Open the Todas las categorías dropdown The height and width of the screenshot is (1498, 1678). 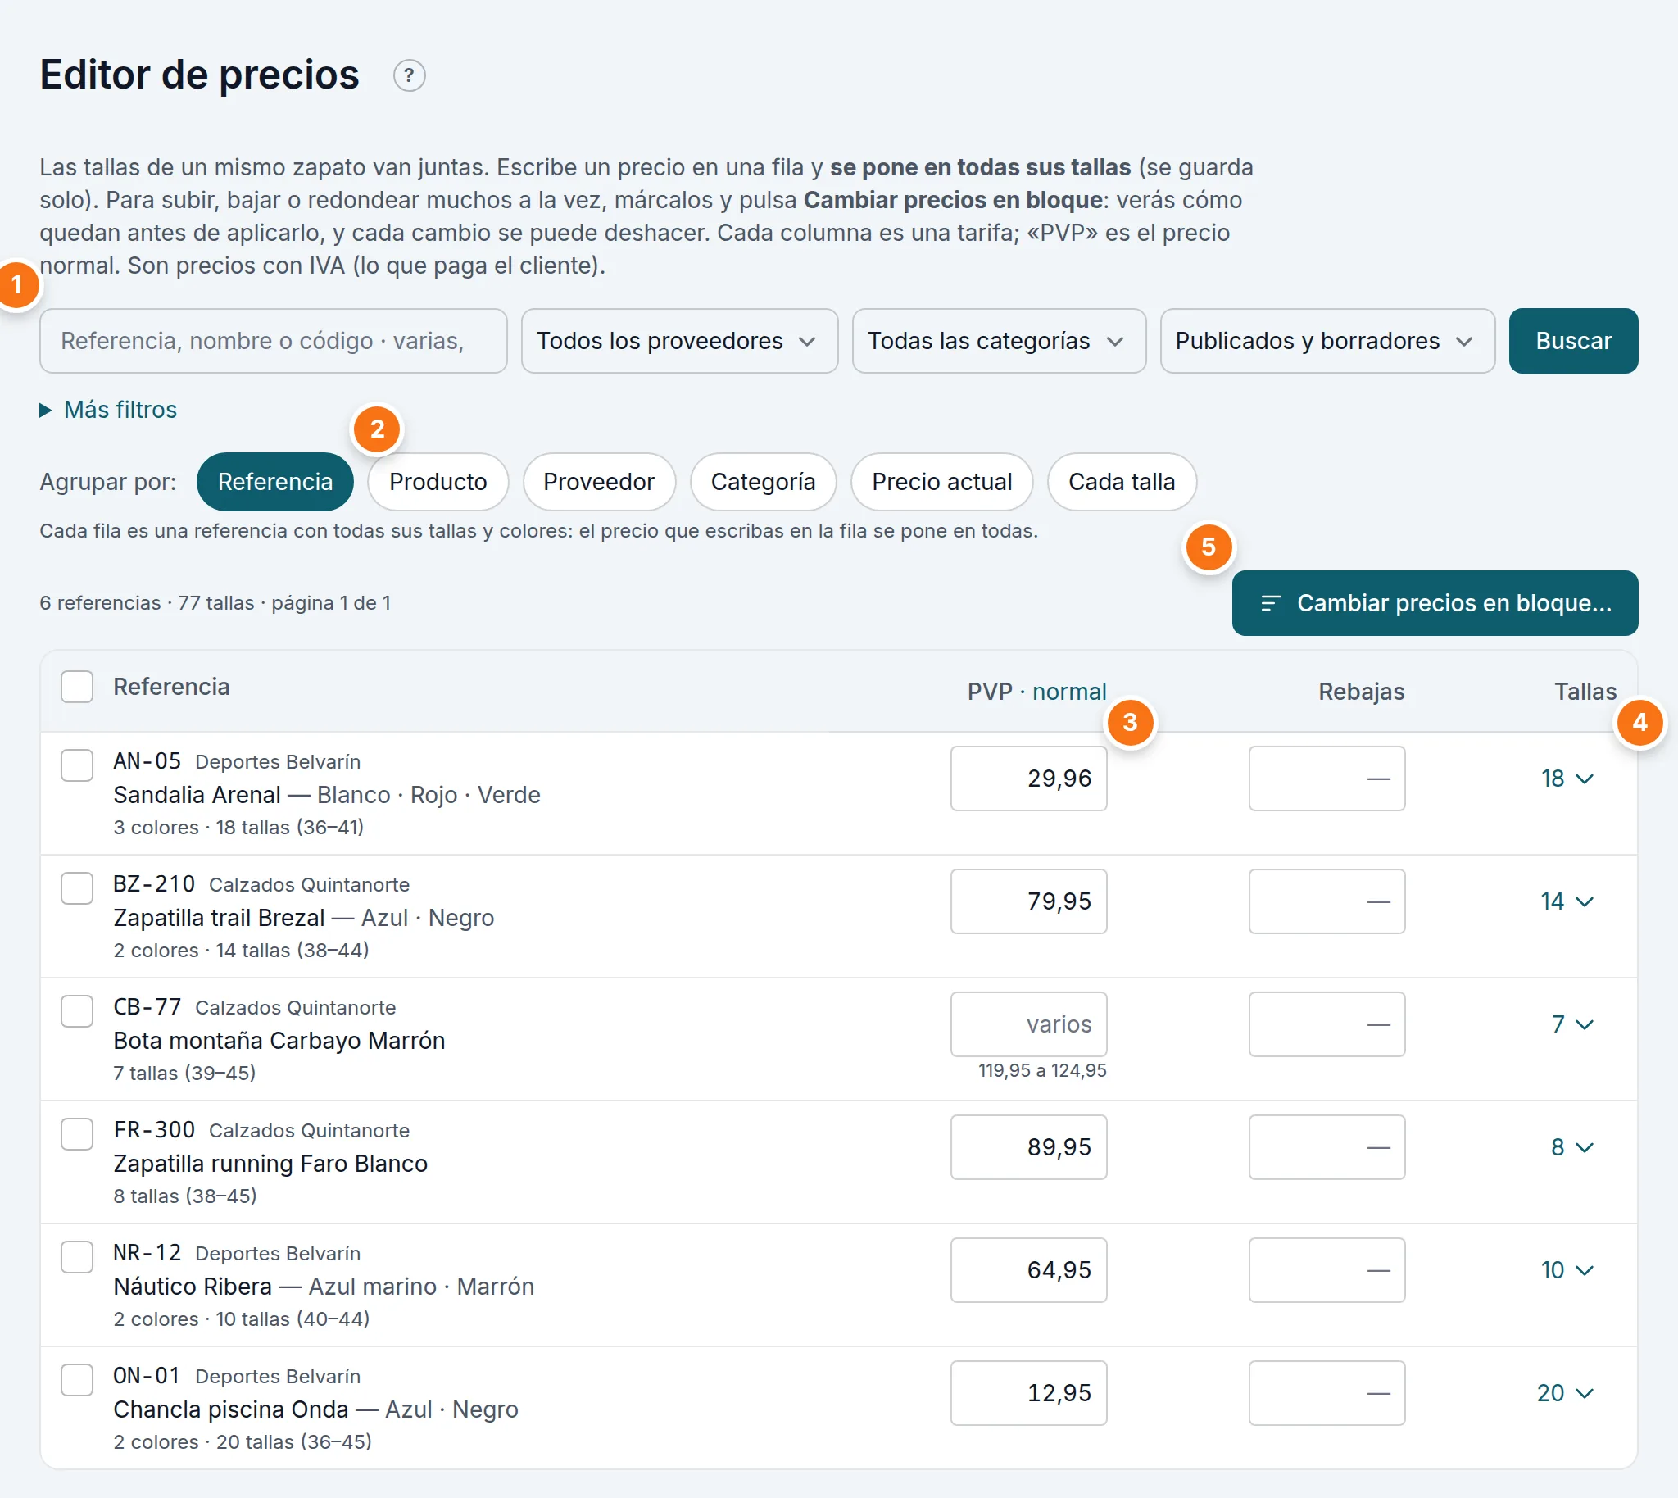(x=998, y=341)
